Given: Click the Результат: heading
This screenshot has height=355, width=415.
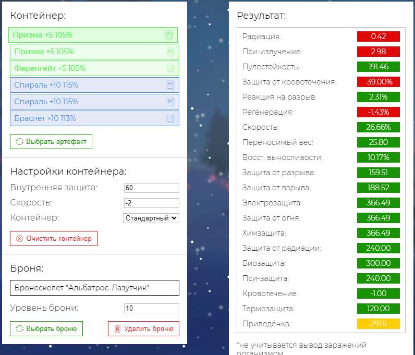Looking at the screenshot, I should (261, 16).
